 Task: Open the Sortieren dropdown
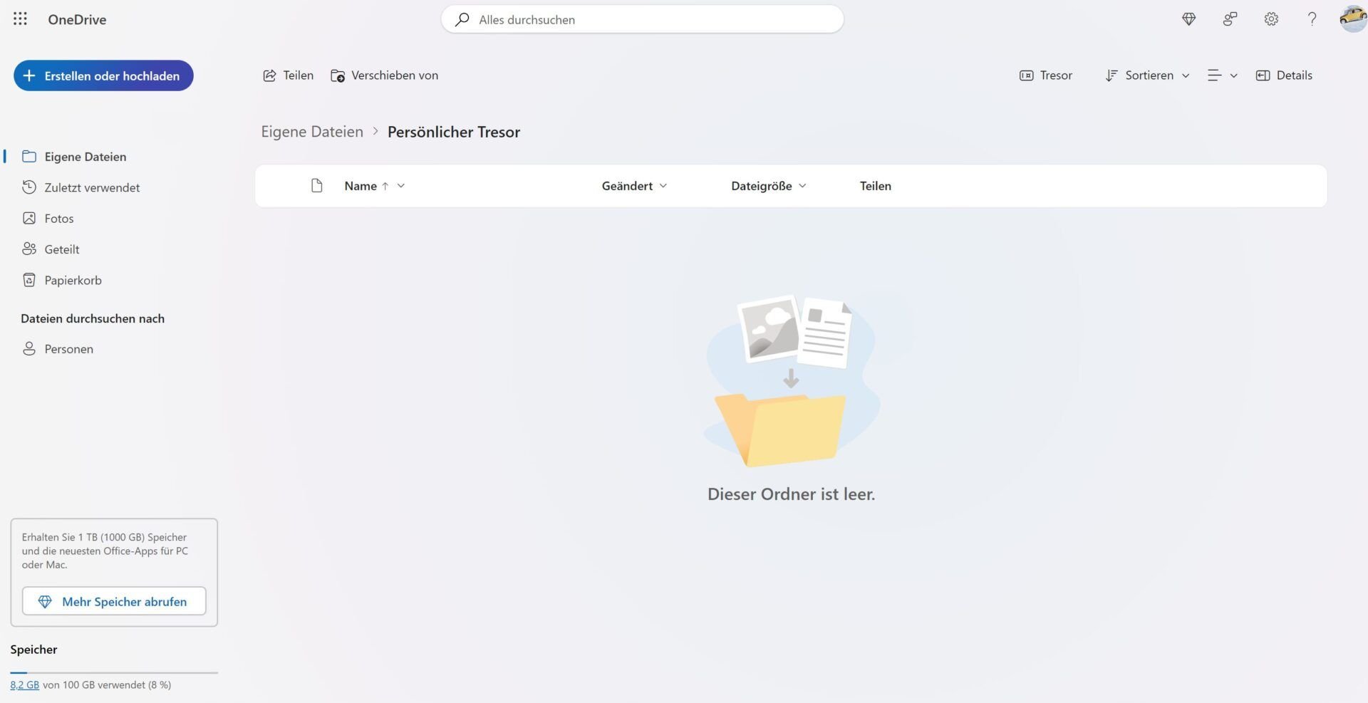[1147, 75]
